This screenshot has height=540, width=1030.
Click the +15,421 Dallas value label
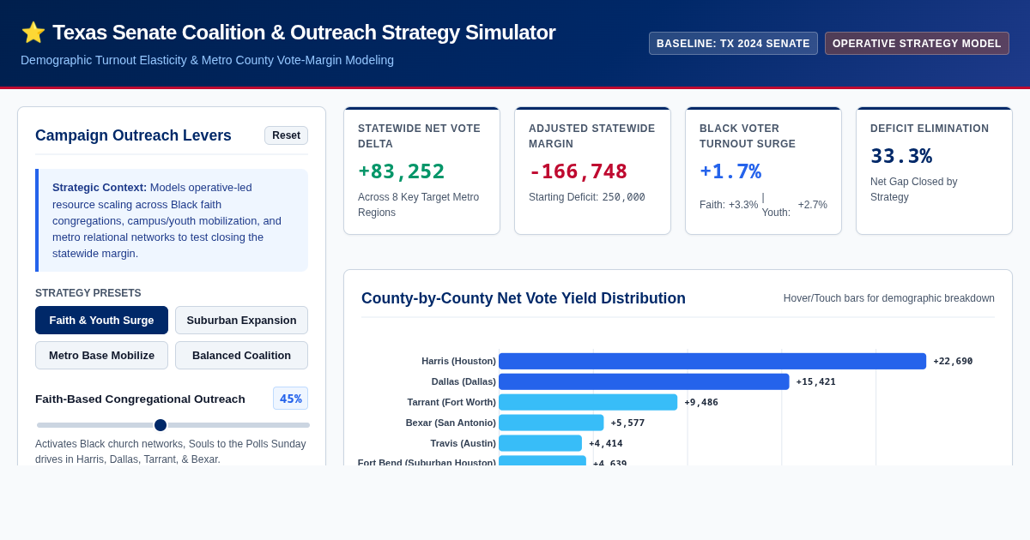point(815,381)
